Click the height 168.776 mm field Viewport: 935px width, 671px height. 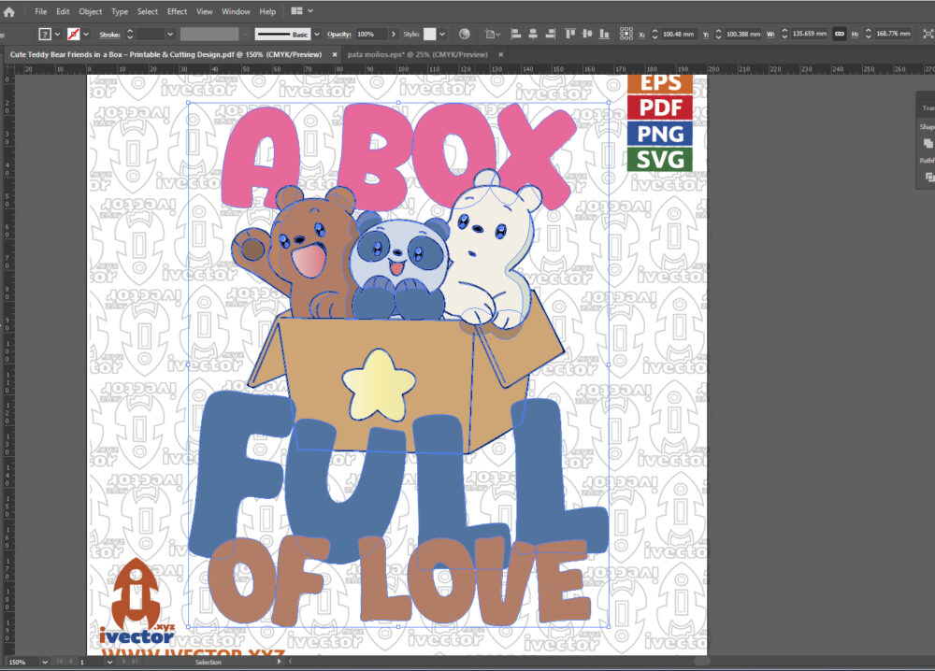coord(893,34)
